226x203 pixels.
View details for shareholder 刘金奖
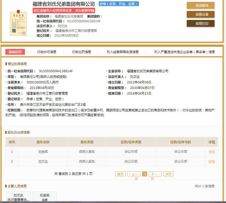212,152
